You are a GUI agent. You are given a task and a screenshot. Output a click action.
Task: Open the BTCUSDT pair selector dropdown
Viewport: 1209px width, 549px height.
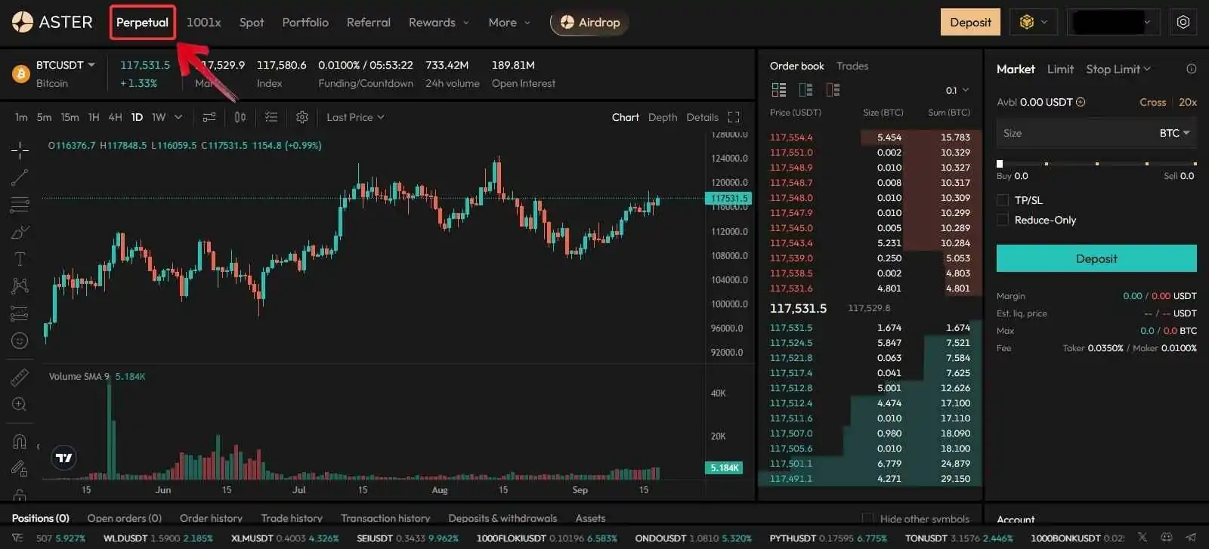click(66, 65)
